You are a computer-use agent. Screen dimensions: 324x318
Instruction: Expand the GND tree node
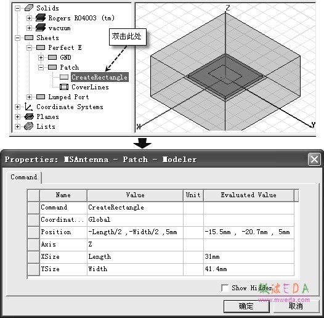click(x=41, y=57)
